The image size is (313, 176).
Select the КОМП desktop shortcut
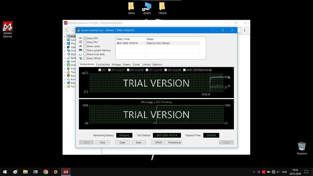[x=147, y=8]
